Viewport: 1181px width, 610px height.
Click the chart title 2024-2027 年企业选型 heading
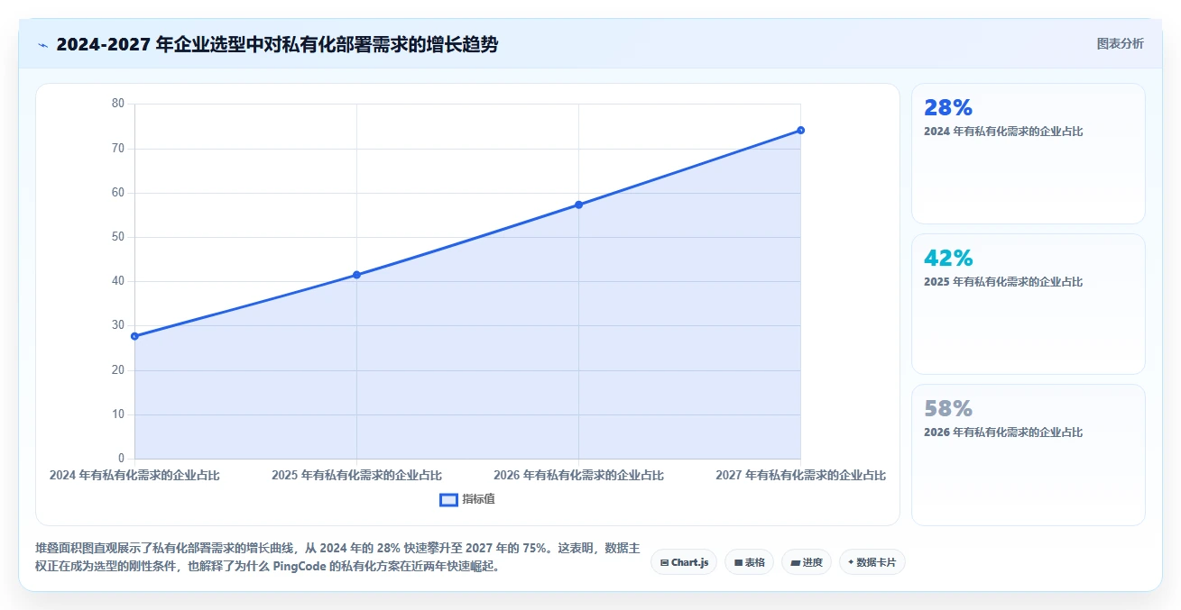point(277,44)
